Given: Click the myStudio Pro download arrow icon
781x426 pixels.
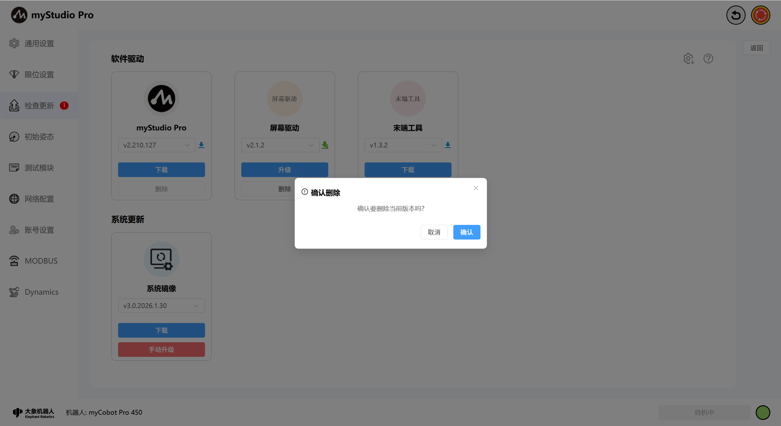Looking at the screenshot, I should (201, 145).
